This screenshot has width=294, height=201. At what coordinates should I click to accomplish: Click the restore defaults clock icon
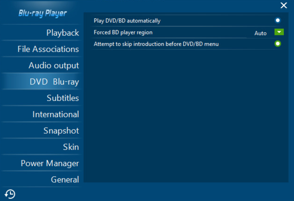click(10, 194)
